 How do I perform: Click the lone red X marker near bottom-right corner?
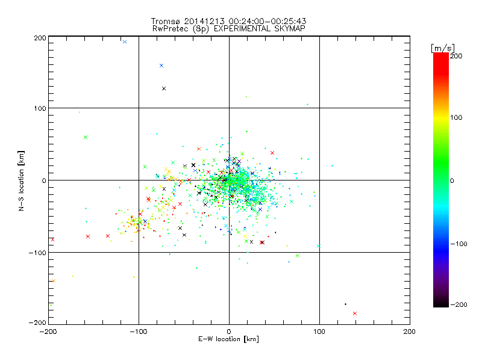(355, 313)
